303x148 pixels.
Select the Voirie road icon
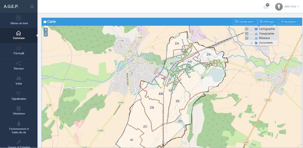coord(19,78)
